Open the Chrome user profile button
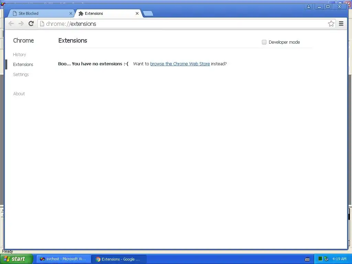The width and height of the screenshot is (352, 264). (x=309, y=7)
